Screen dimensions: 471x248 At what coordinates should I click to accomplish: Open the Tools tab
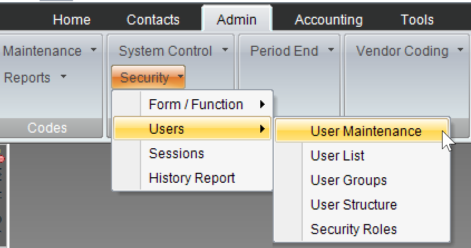(x=417, y=20)
